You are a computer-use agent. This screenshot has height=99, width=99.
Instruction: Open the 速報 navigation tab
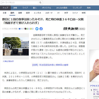(15, 8)
